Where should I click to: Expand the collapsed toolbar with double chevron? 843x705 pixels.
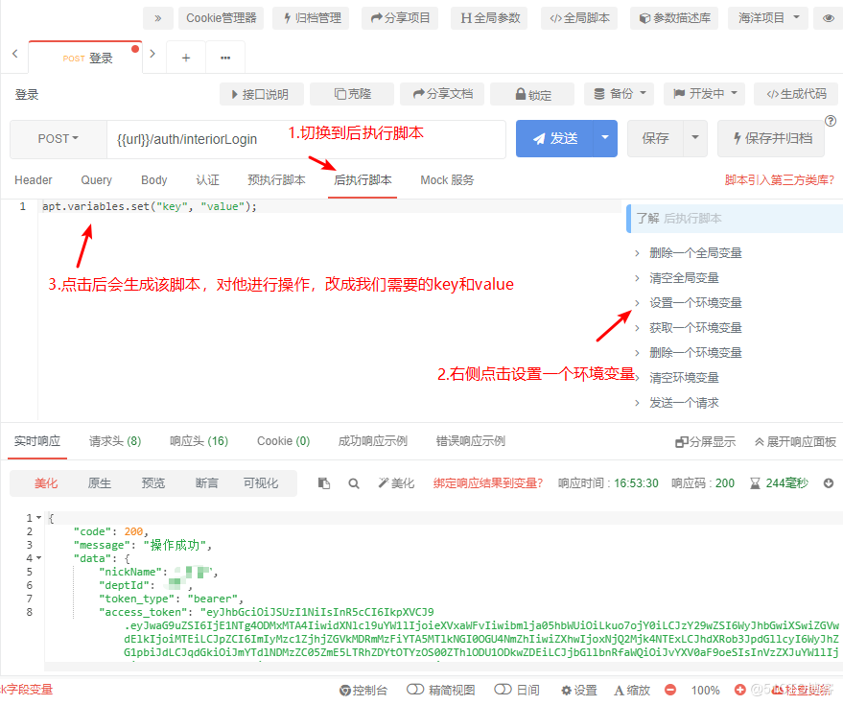pos(158,18)
